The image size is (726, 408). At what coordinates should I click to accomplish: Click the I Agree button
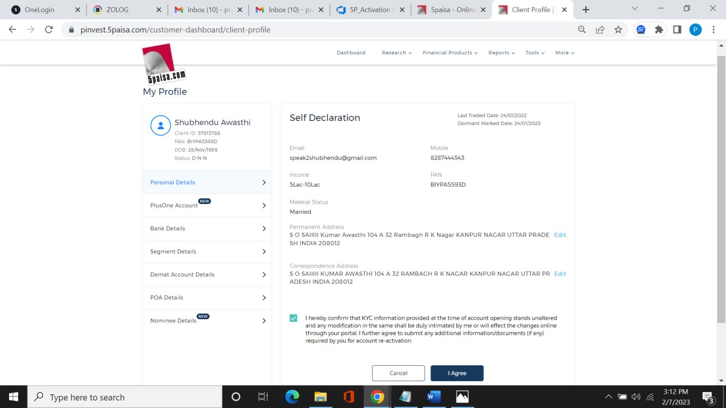pos(457,373)
